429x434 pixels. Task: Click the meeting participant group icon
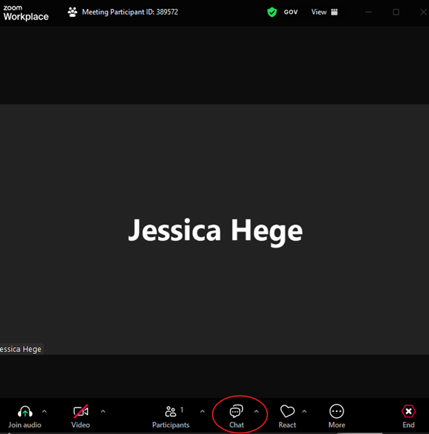click(x=72, y=12)
